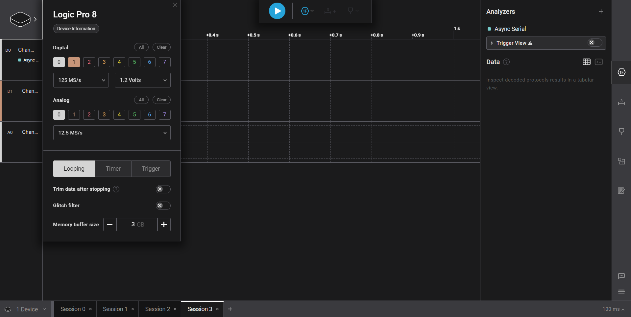Screen dimensions: 631x317
Task: Expand the device sidebar chevron
Action: click(36, 19)
